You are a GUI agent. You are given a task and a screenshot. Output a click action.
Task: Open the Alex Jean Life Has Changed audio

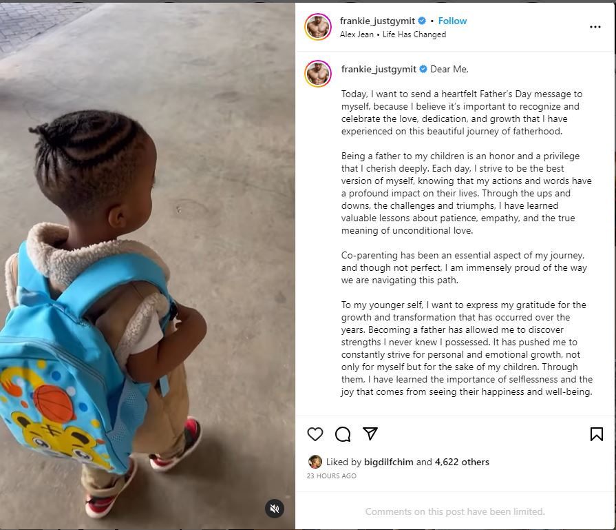(393, 34)
